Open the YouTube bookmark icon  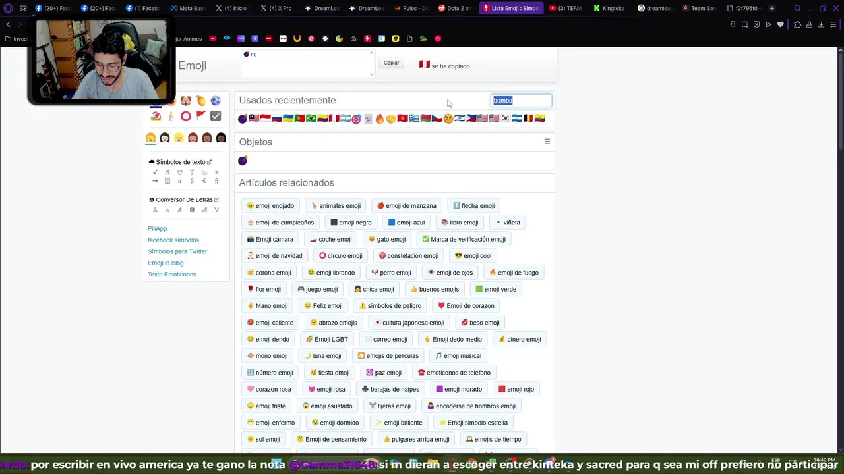212,39
